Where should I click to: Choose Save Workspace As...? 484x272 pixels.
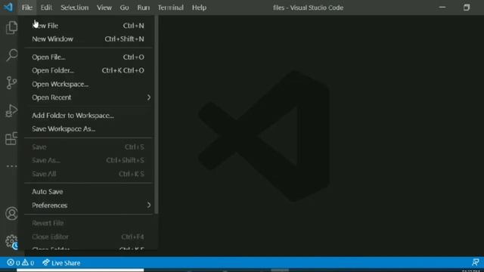coord(88,129)
